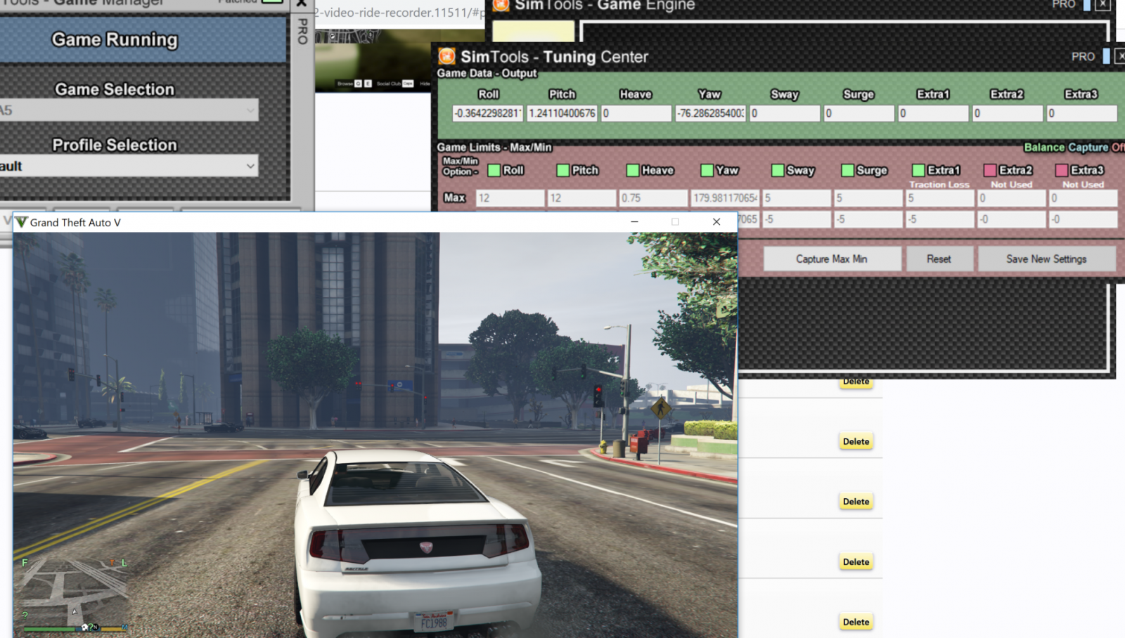Click the Surge Max limit field
The image size is (1125, 638).
[x=869, y=198]
